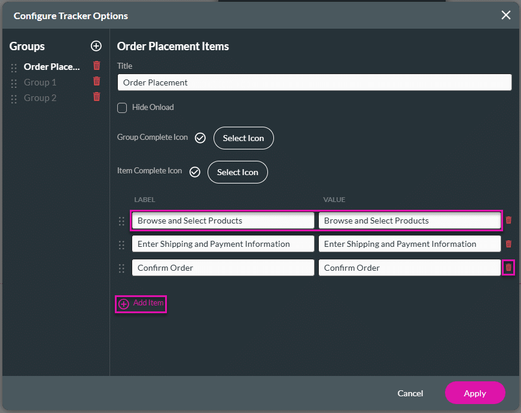Select the Browse and Select Products label field
The width and height of the screenshot is (521, 413).
pos(223,220)
